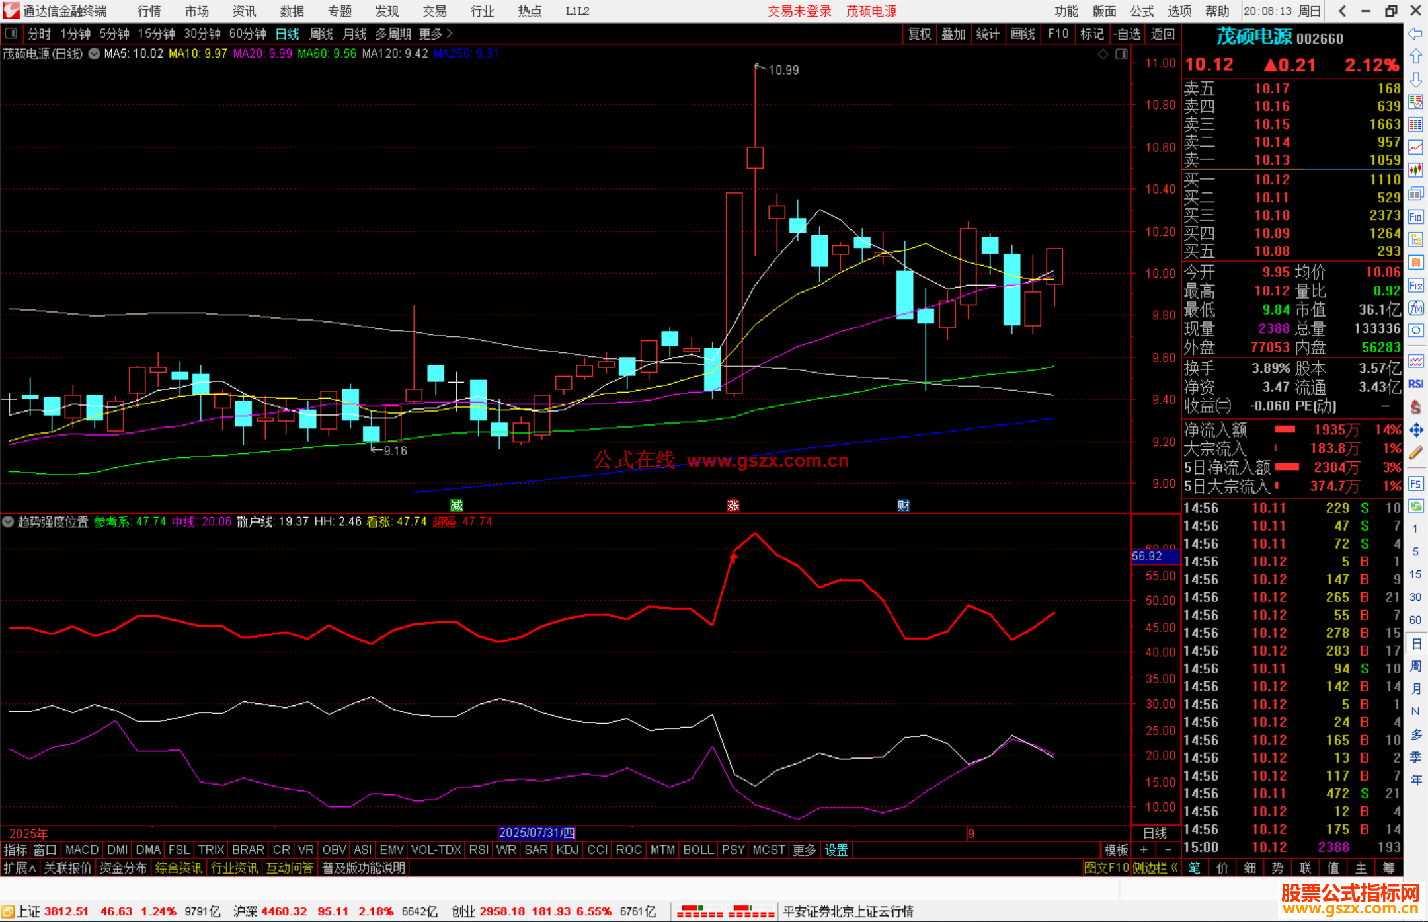Open the 资讯 menu
Viewport: 1428px width, 922px height.
245,11
